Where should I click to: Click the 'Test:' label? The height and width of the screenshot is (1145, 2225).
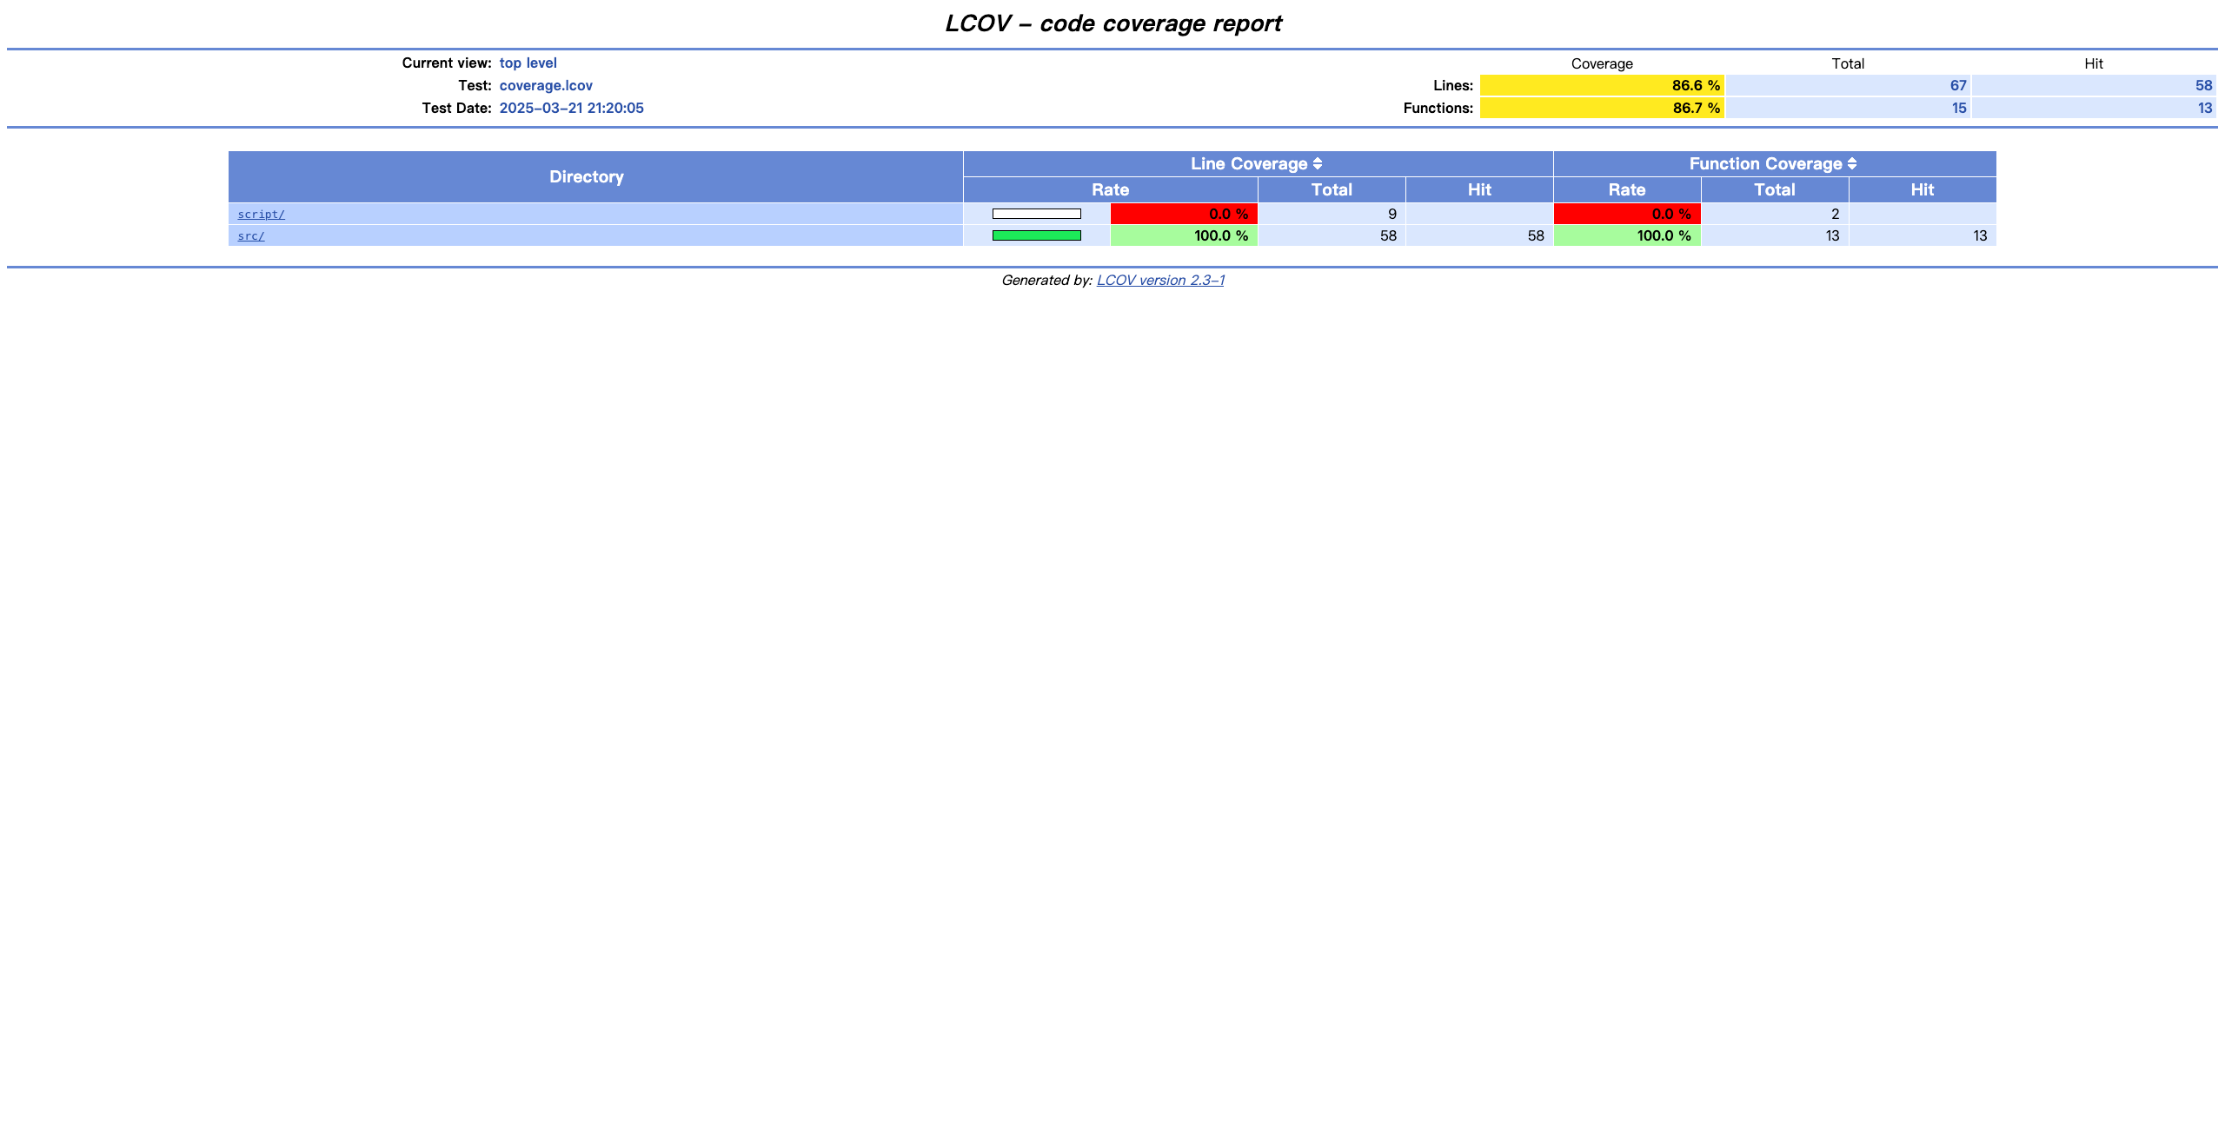click(x=475, y=85)
